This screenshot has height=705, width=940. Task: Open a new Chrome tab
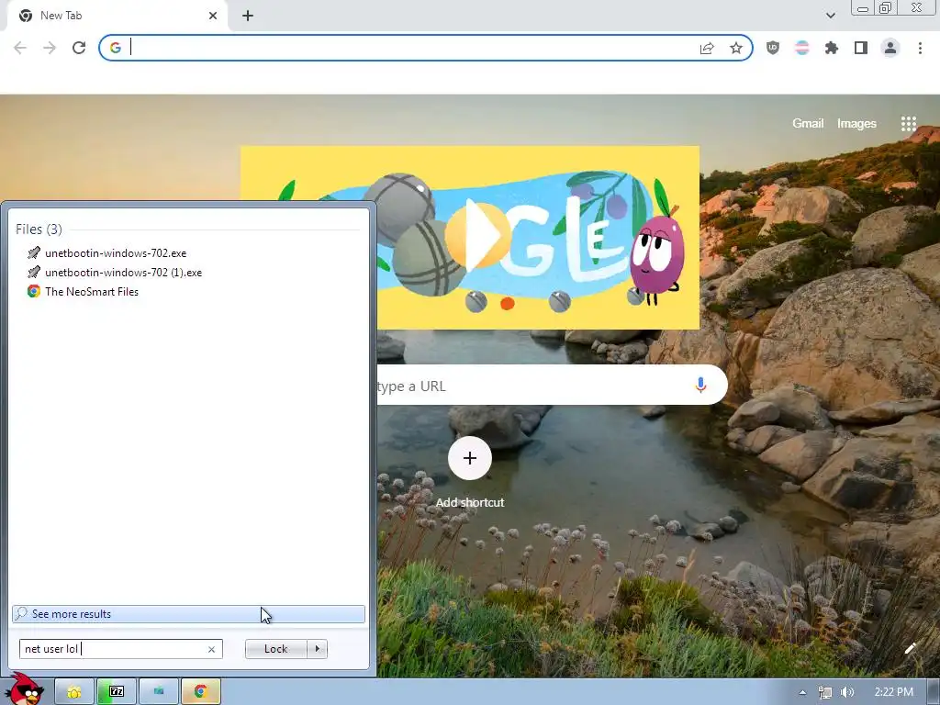[x=248, y=16]
